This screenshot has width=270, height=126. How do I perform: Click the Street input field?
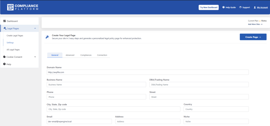(x=199, y=97)
